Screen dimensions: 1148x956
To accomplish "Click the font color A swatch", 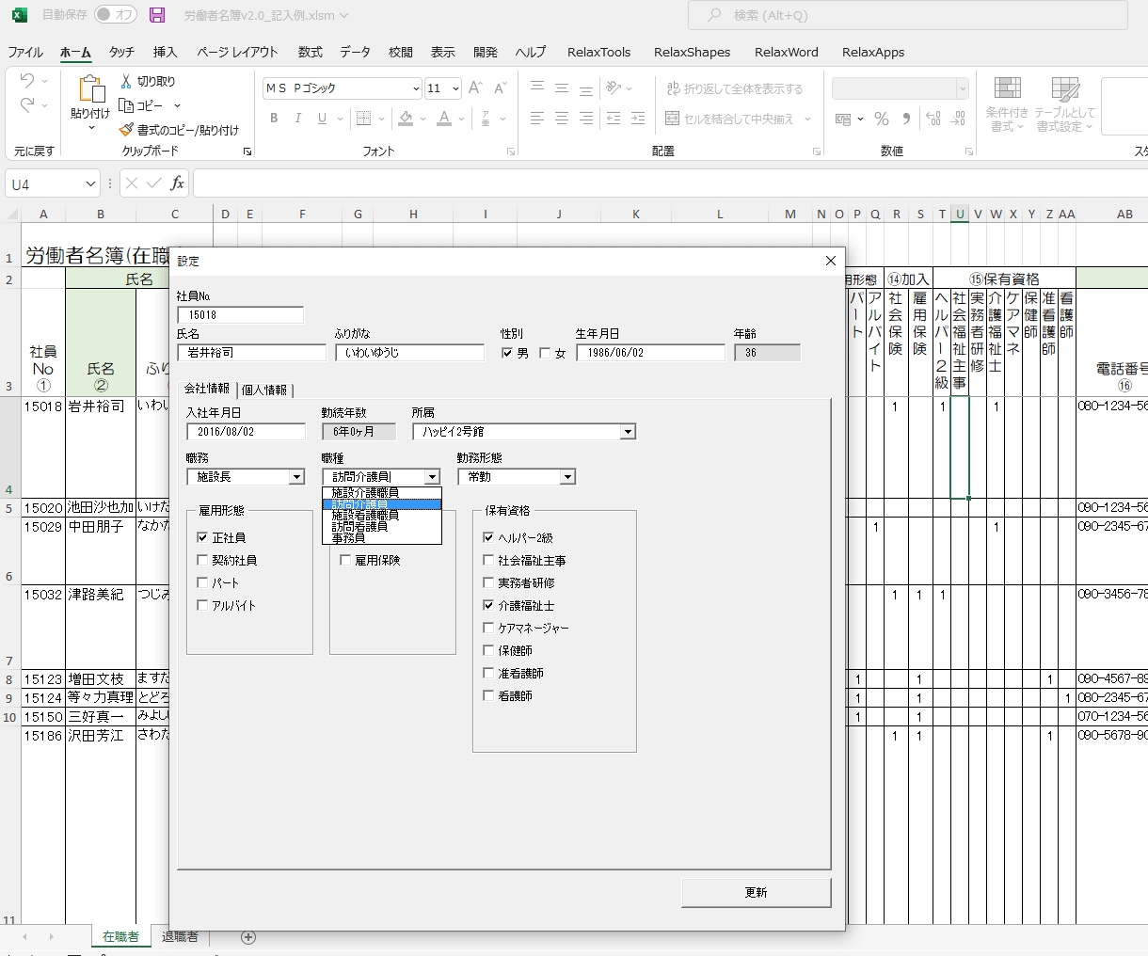I will 444,119.
